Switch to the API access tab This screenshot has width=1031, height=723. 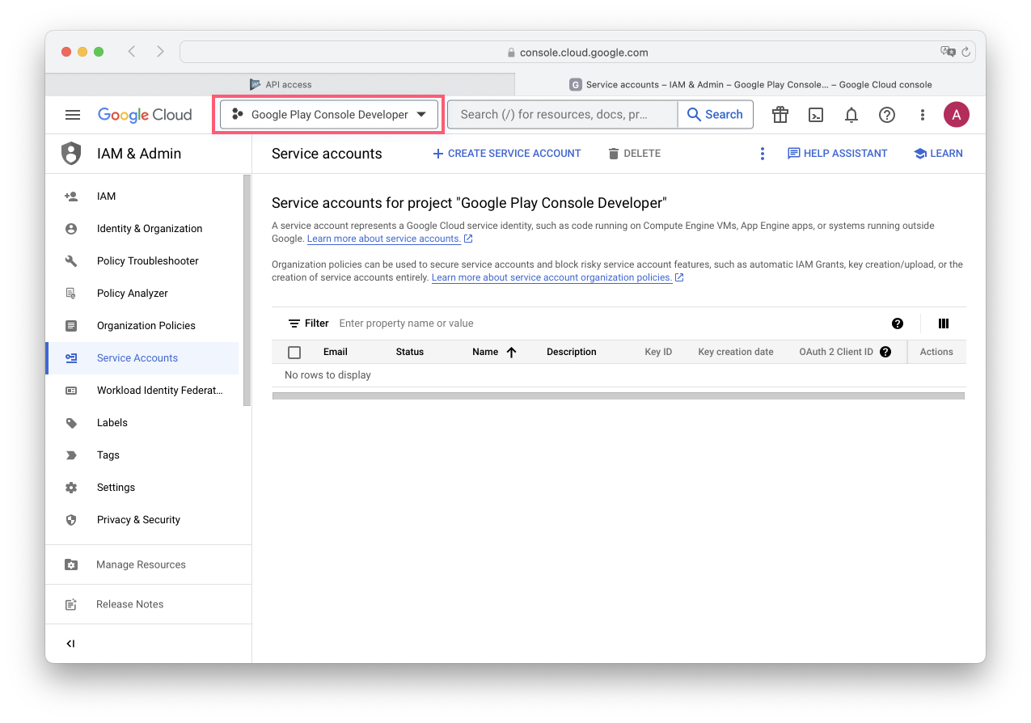(x=280, y=84)
